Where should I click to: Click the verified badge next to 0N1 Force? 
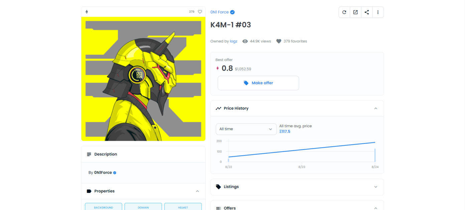232,12
